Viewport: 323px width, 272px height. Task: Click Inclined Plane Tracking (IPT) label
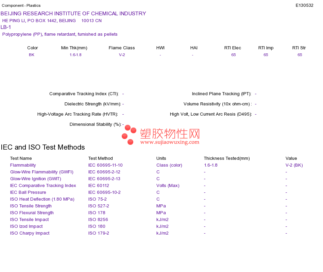222,94
